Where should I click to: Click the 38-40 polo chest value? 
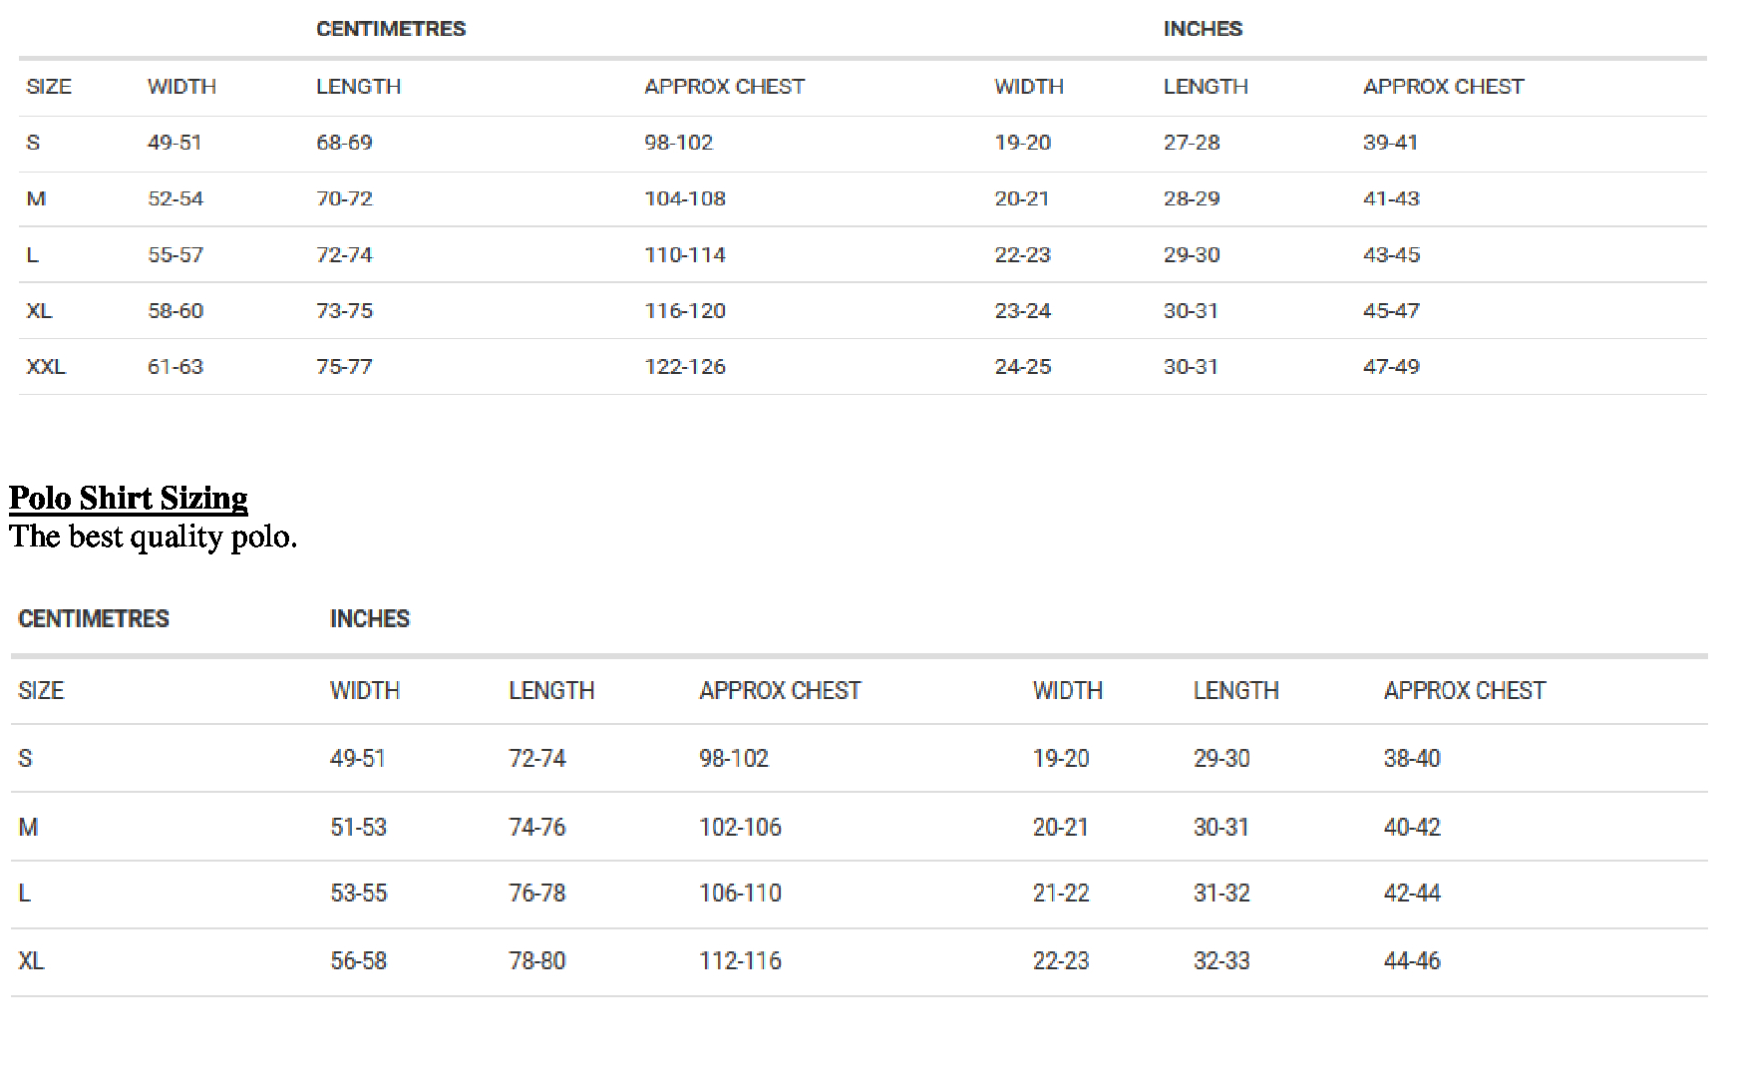click(1411, 759)
